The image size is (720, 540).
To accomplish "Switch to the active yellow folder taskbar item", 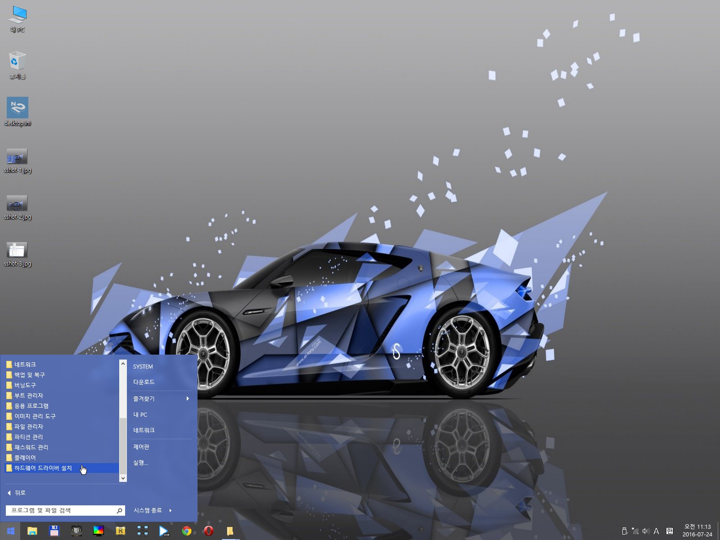I will click(230, 531).
